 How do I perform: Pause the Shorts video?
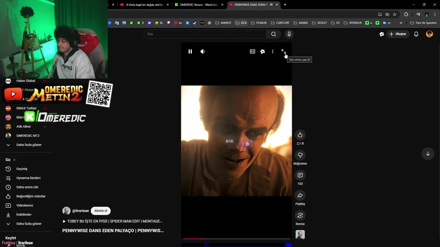click(x=190, y=51)
